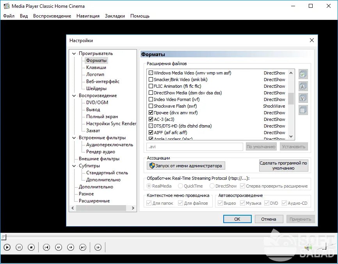Click the Stop playback control
Viewport: 338px width, 264px height.
point(31,247)
